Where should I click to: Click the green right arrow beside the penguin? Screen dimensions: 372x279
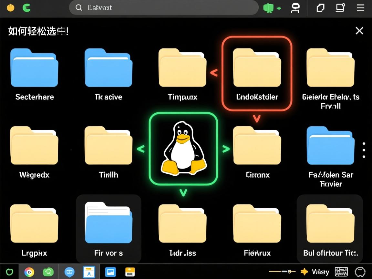point(226,149)
